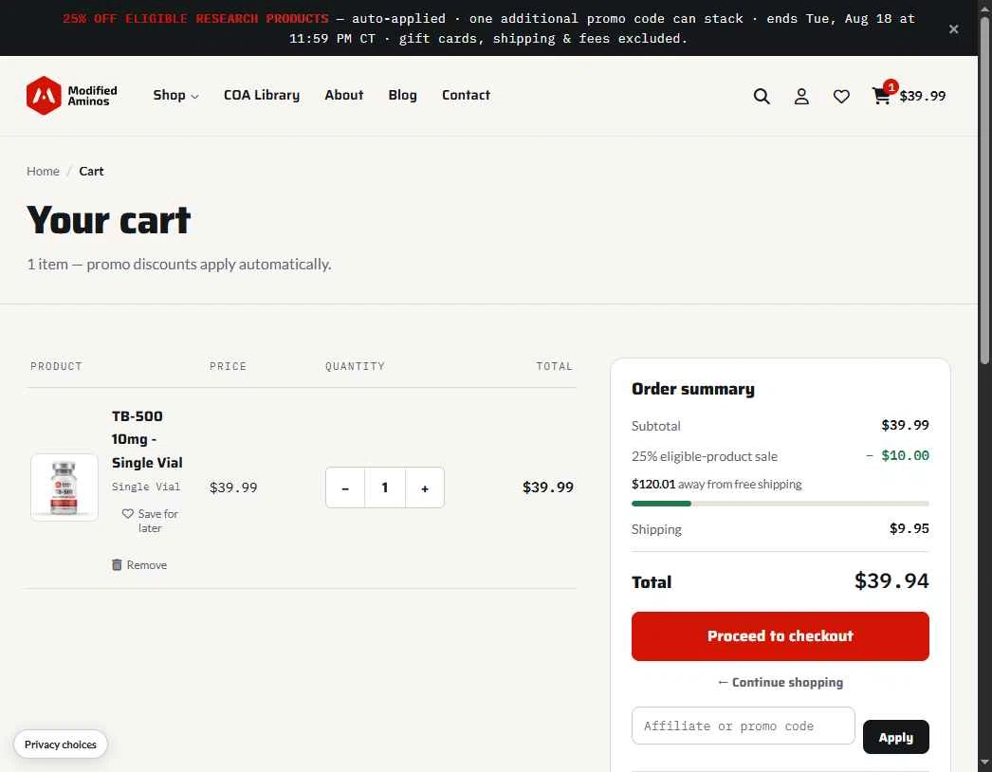Screen dimensions: 992x772
Task: Go to the About page
Action: click(344, 95)
